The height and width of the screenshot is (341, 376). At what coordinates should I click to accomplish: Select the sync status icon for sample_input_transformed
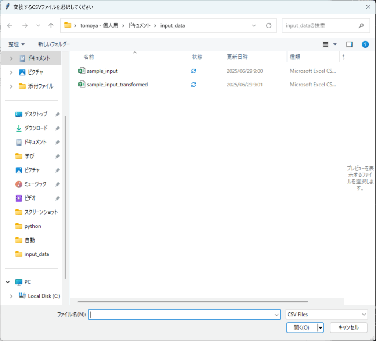(194, 84)
